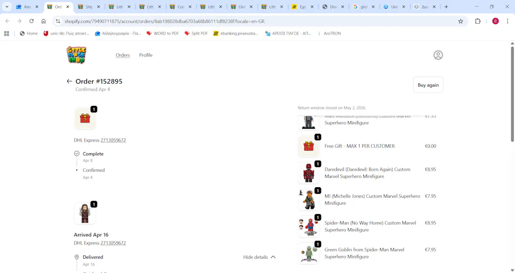Click the Green Goblin minifigure thumbnail
This screenshot has height=273, width=515.
pos(308,253)
